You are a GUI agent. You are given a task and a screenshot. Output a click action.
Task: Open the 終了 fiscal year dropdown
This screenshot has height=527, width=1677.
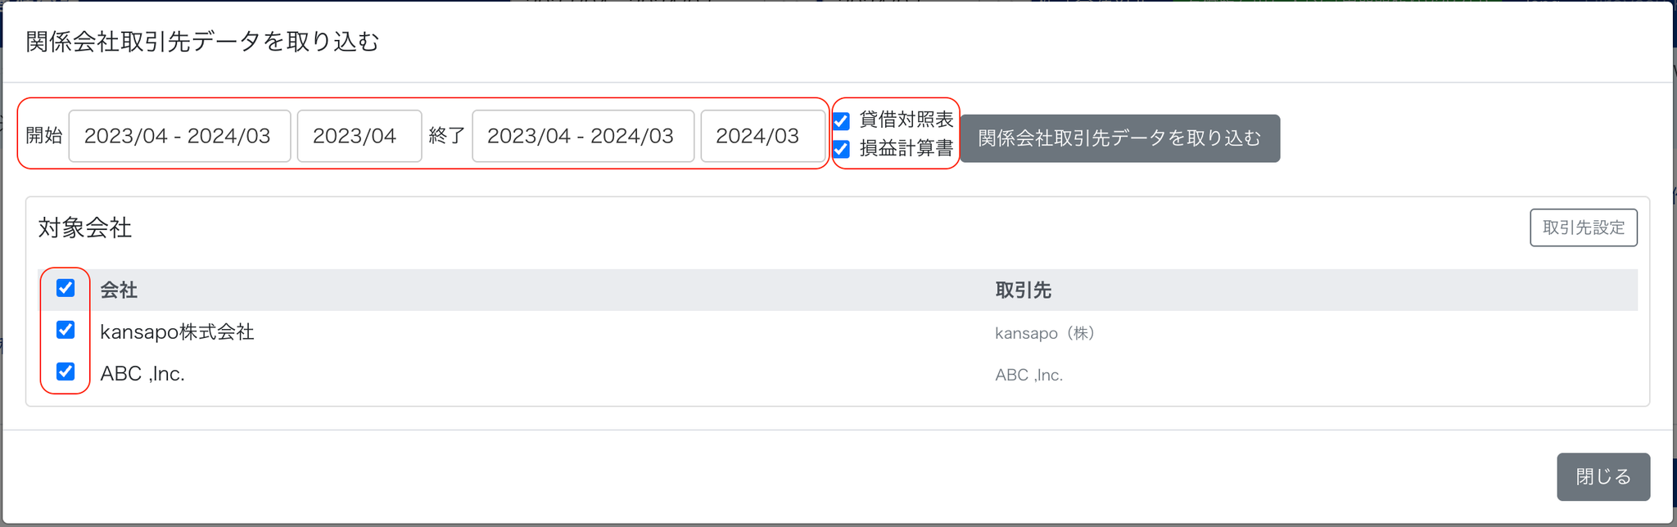[x=583, y=136]
